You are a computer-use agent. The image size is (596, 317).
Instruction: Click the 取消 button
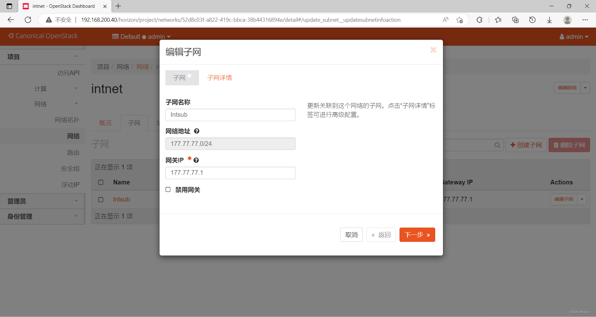(x=351, y=235)
